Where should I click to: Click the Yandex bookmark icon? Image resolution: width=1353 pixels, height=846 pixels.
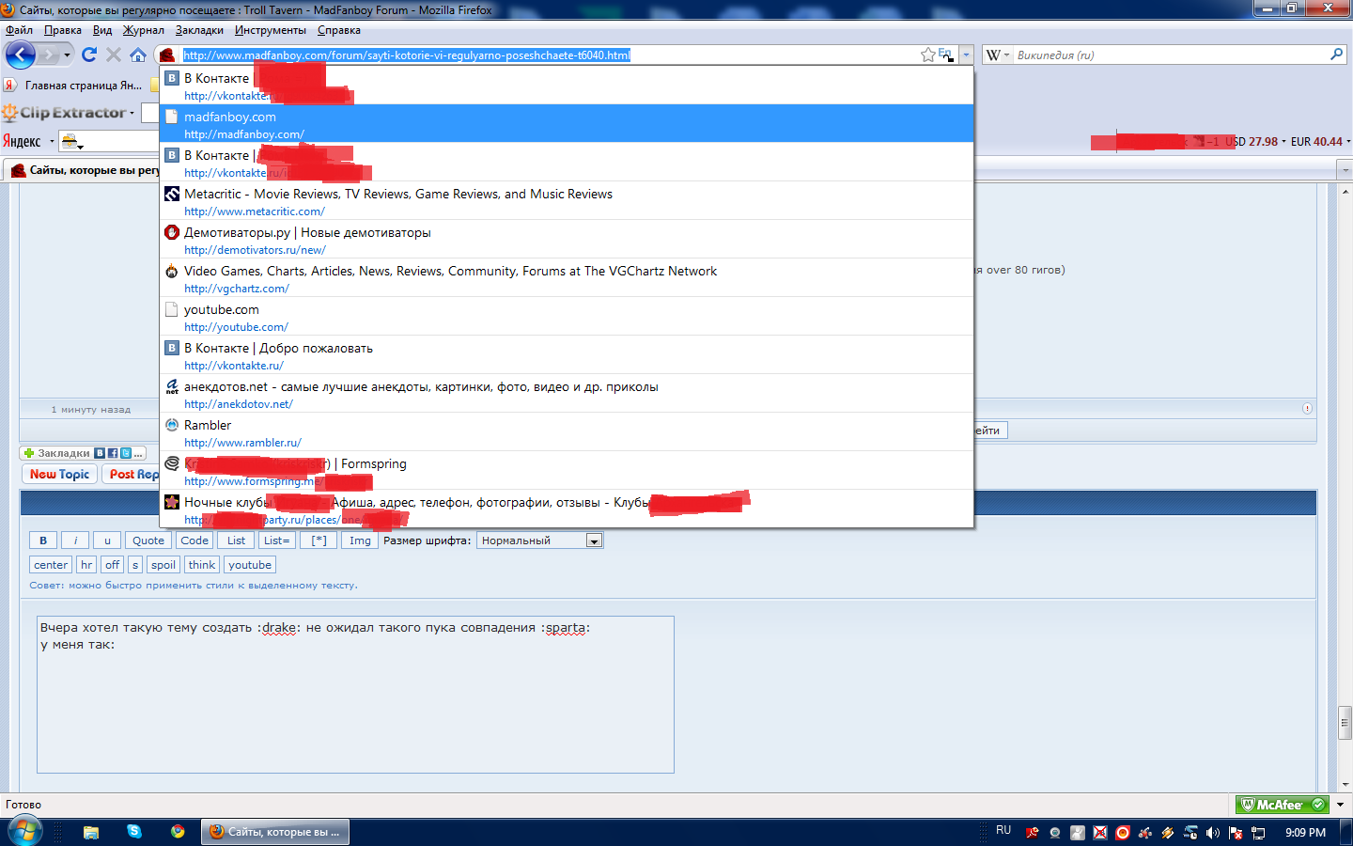click(9, 86)
